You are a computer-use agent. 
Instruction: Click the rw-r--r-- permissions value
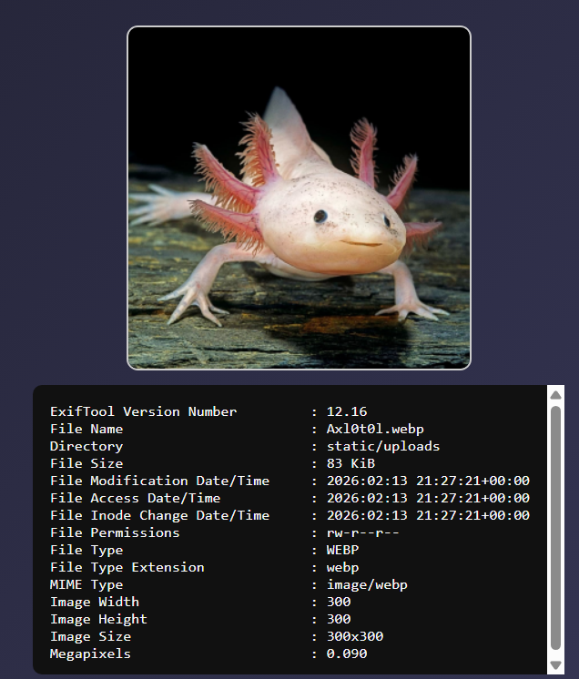click(362, 532)
